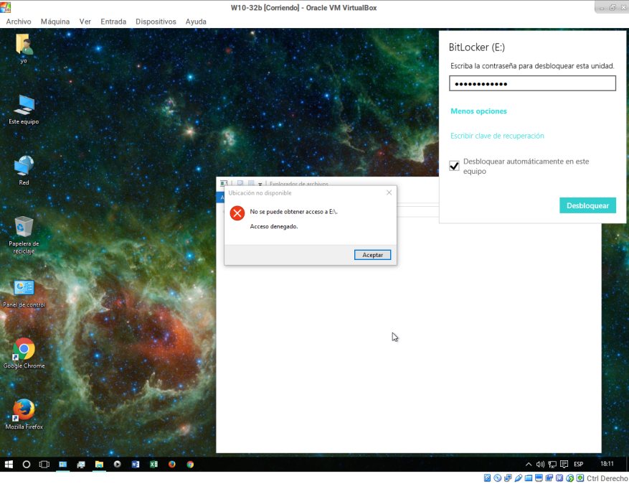Collapse options with Menos opciones

click(x=478, y=111)
